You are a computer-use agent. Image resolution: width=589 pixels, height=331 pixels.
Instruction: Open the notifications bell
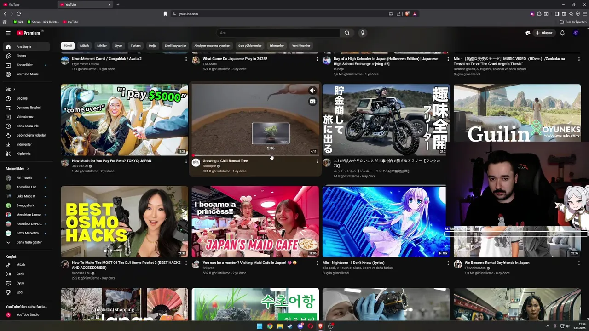(562, 33)
